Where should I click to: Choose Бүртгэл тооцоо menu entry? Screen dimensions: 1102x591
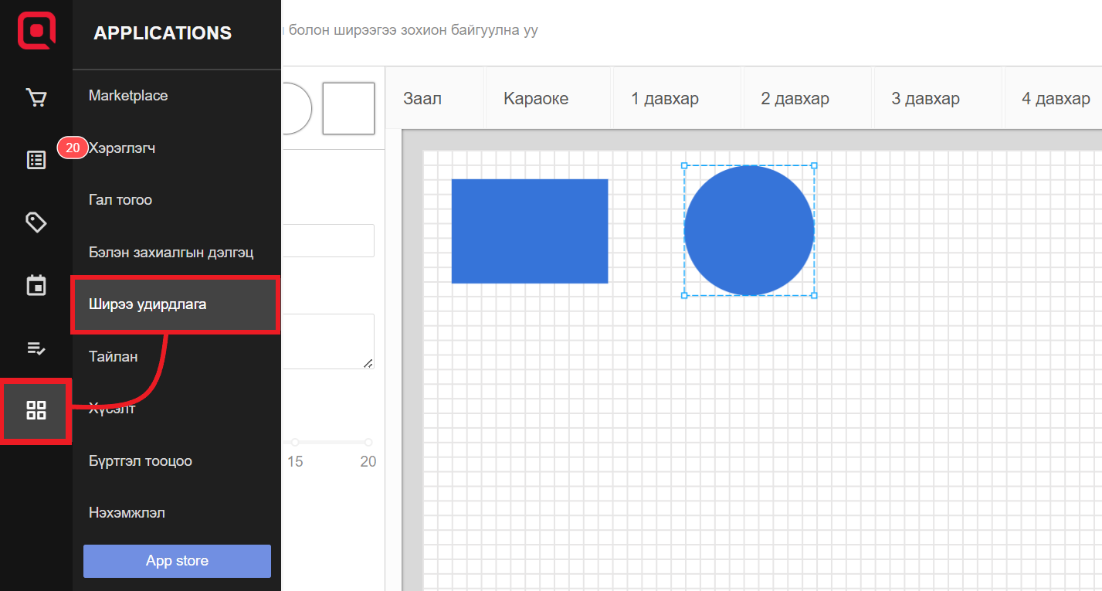tap(141, 461)
